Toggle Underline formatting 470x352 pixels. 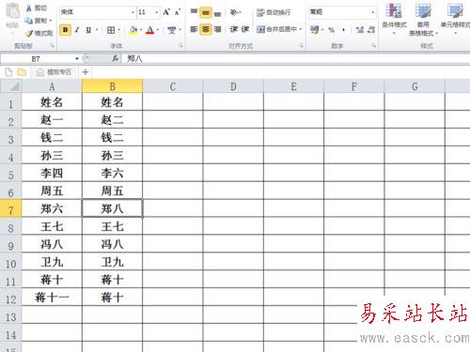point(88,30)
